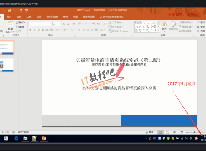Viewport: 206px width, 151px height.
Task: Select the Right Arrow shape in shapes gallery
Action: [x=151, y=26]
